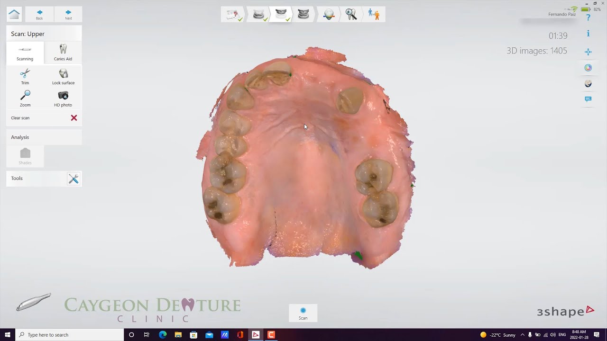Open Cortana circle in taskbar
Viewport: 607px width, 341px height.
coord(131,335)
